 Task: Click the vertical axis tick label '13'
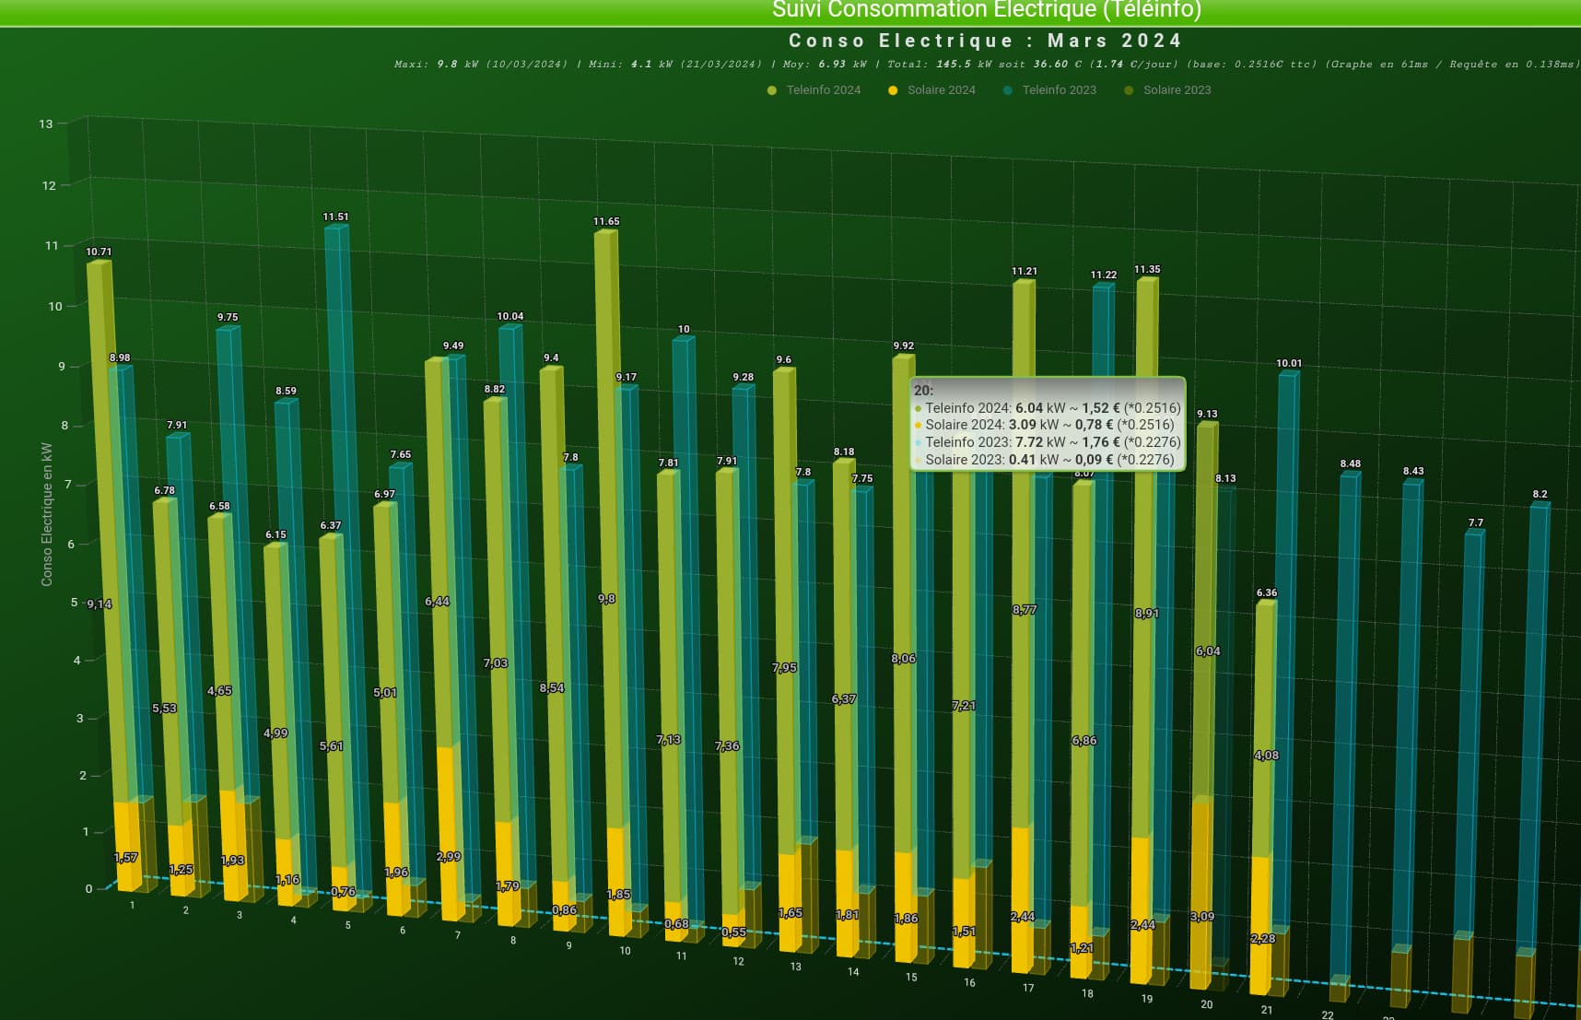point(46,123)
